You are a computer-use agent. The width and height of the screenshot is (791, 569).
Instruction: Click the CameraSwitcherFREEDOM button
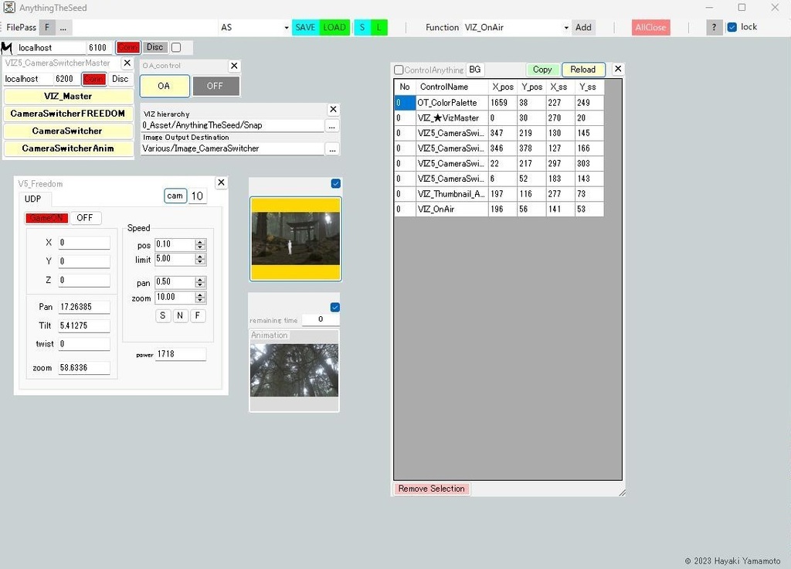pos(68,114)
